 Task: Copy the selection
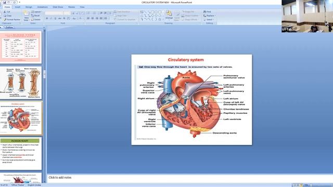(x=7, y=16)
